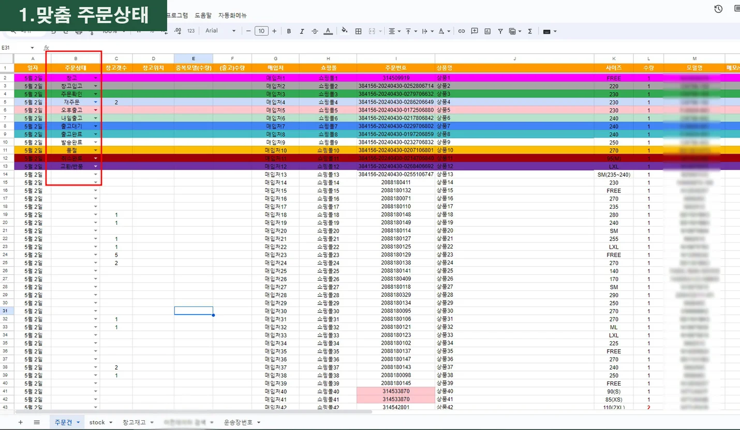This screenshot has height=430, width=740.
Task: Open the all sheets list icon
Action: [x=37, y=422]
